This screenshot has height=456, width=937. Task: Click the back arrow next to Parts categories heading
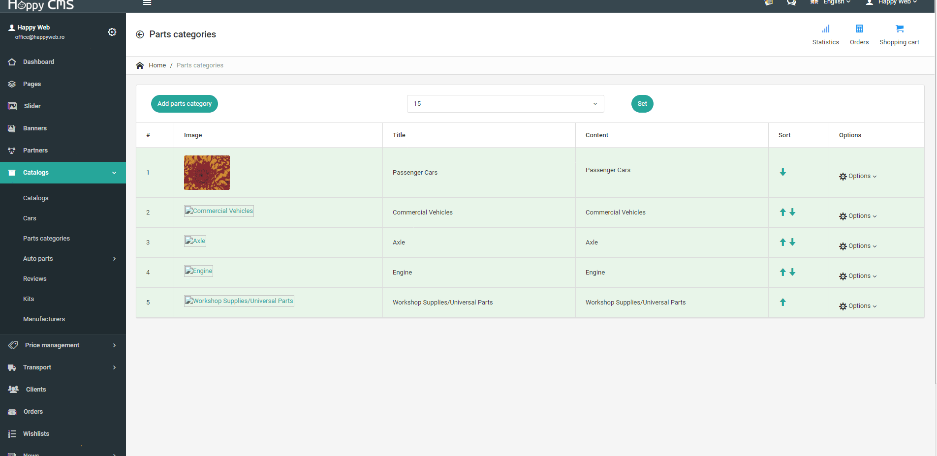pos(140,34)
